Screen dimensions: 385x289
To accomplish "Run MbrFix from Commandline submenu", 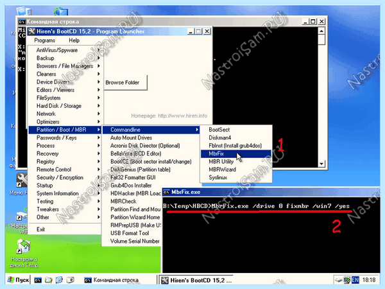I will [236, 153].
